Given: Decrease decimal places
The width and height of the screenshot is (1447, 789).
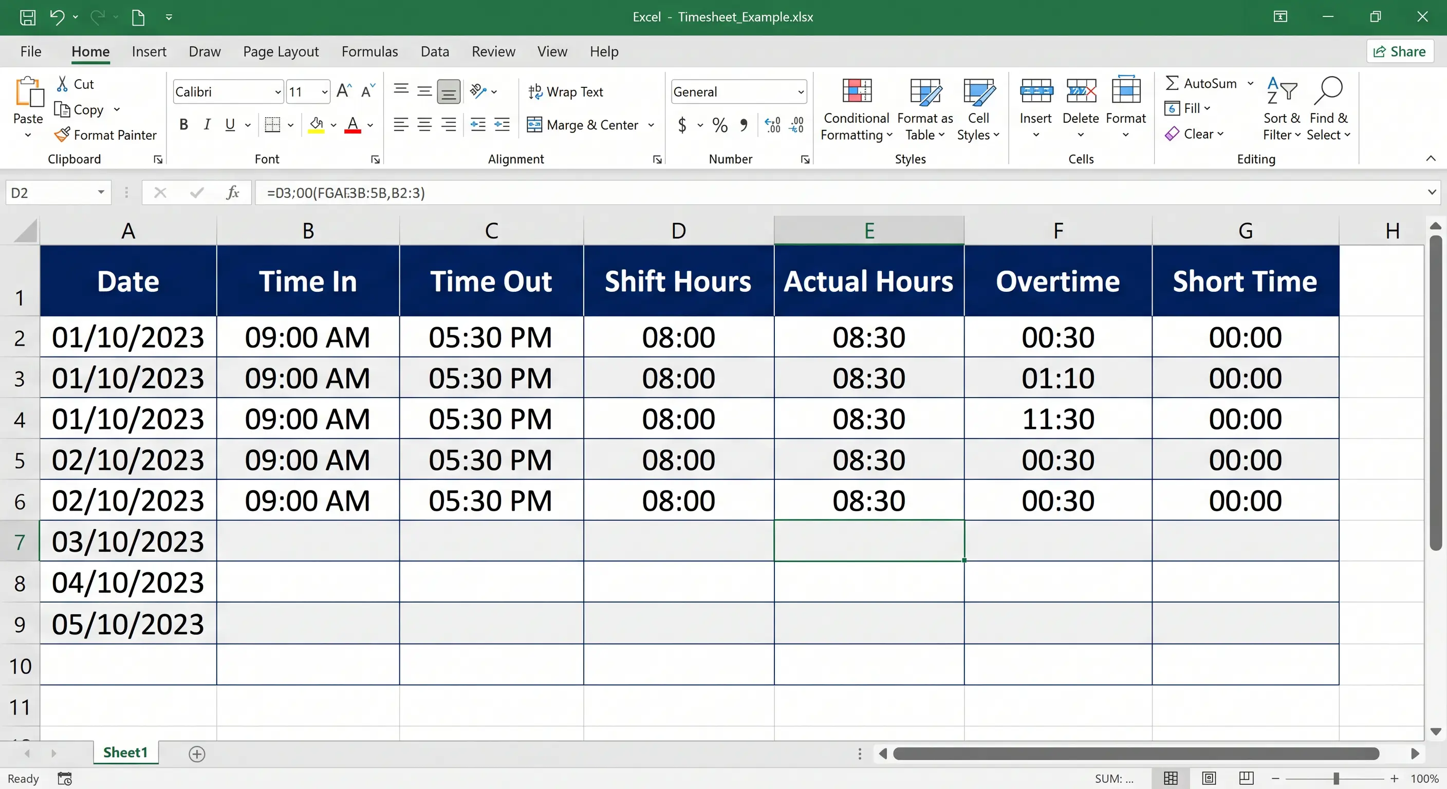Looking at the screenshot, I should (796, 125).
